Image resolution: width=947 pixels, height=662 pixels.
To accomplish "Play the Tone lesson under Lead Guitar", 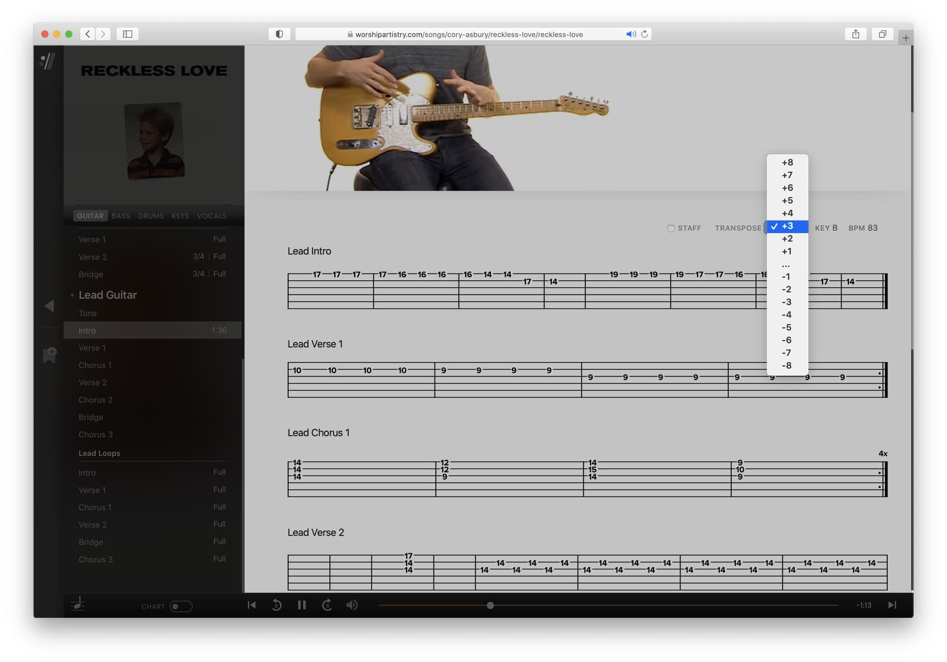I will coord(87,313).
